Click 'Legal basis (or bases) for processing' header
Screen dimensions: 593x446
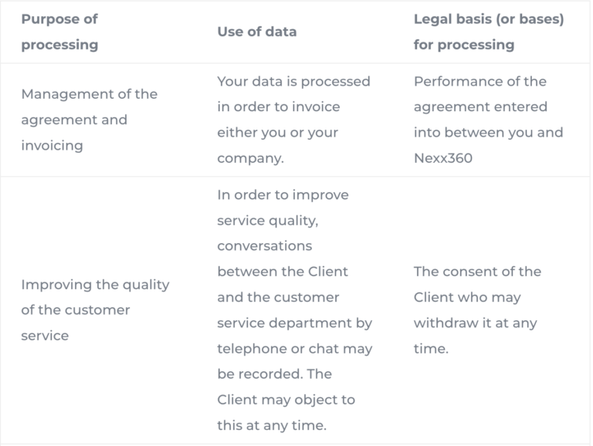tap(489, 32)
